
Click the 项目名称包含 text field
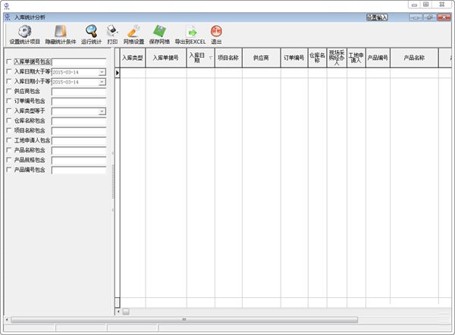point(79,131)
